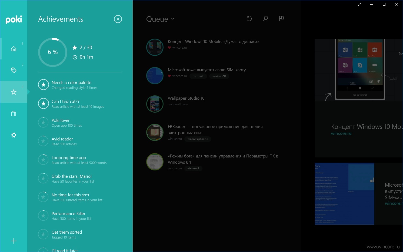
Task: Click star badge for 'Poki lover'
Action: coord(43,123)
